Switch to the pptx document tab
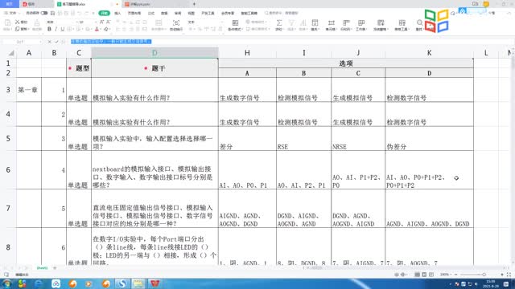515x289 pixels. tap(154, 4)
